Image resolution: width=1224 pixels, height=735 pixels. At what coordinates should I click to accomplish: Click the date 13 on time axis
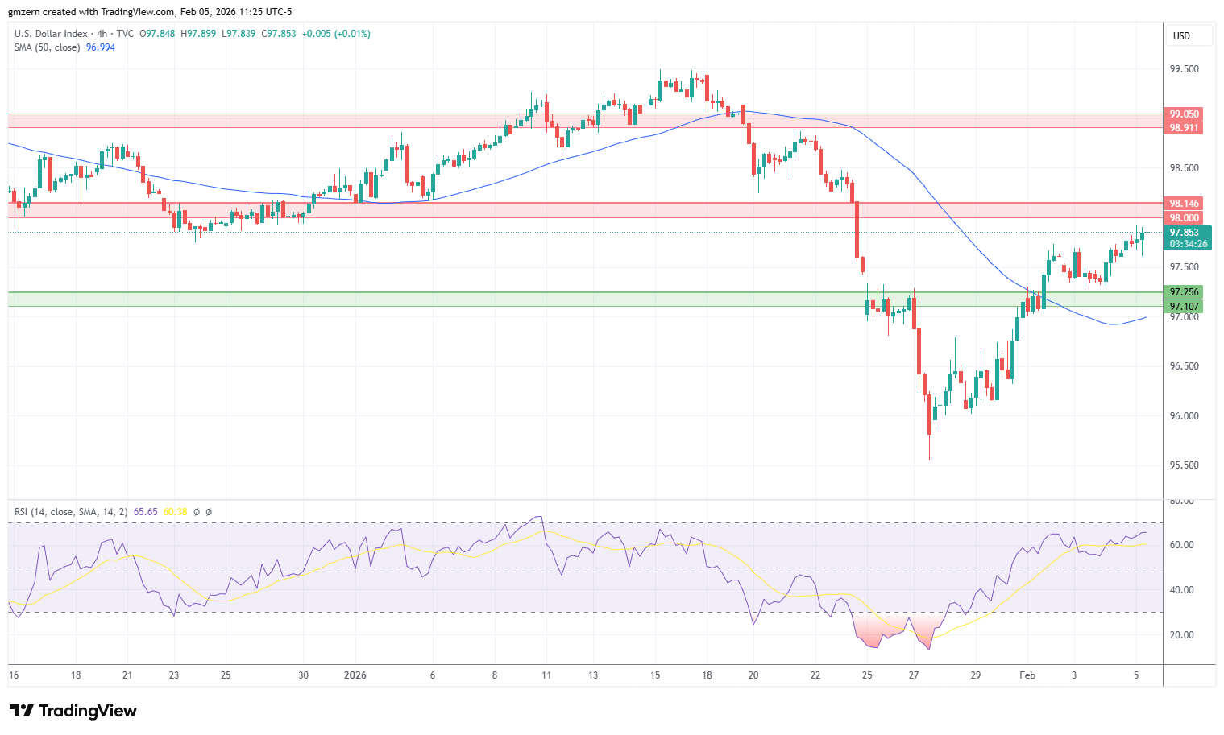click(x=594, y=675)
